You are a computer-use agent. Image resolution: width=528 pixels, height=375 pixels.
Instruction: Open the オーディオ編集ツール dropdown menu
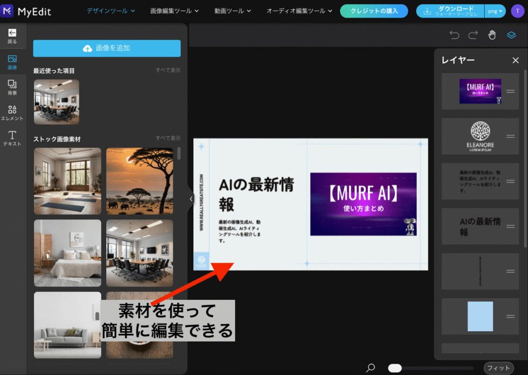[x=300, y=11]
